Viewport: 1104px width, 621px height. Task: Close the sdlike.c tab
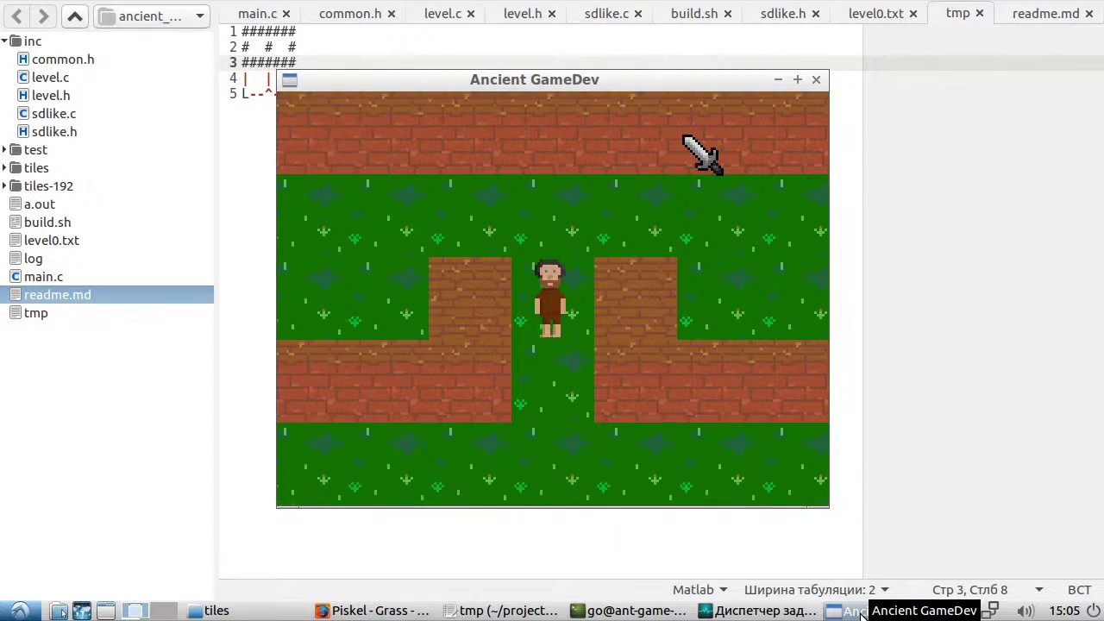pyautogui.click(x=638, y=14)
